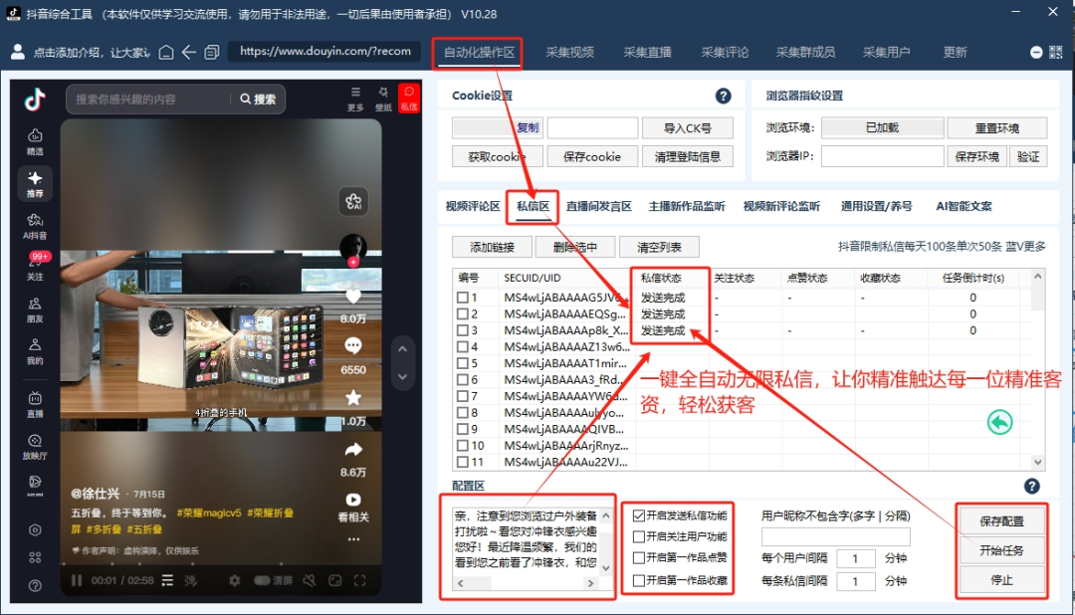
Task: Favorite the video with star icon
Action: 353,398
